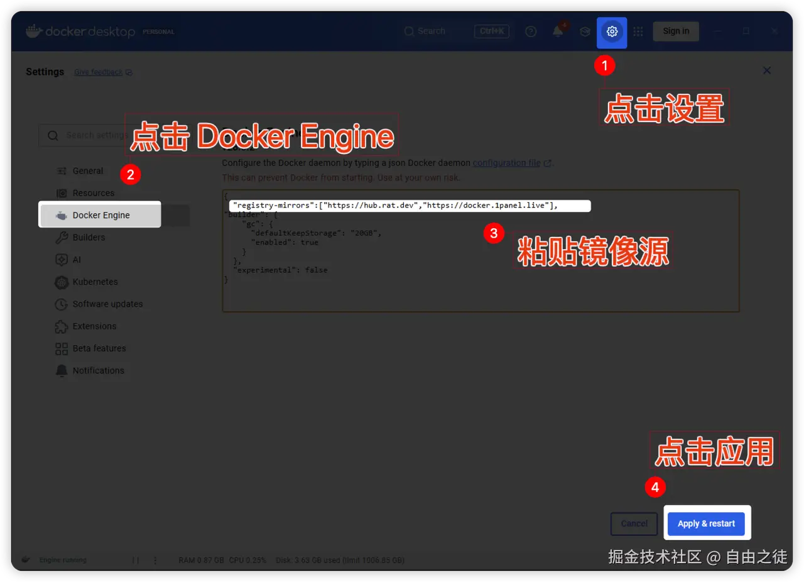Image resolution: width=804 pixels, height=582 pixels.
Task: Click the Resources icon in sidebar
Action: (62, 193)
